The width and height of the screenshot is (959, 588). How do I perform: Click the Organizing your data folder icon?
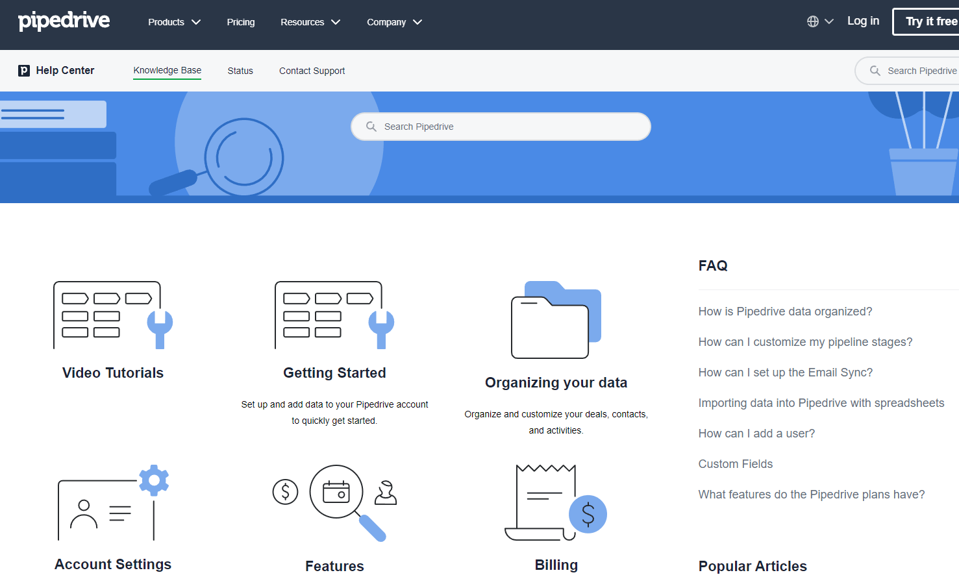[x=556, y=319]
